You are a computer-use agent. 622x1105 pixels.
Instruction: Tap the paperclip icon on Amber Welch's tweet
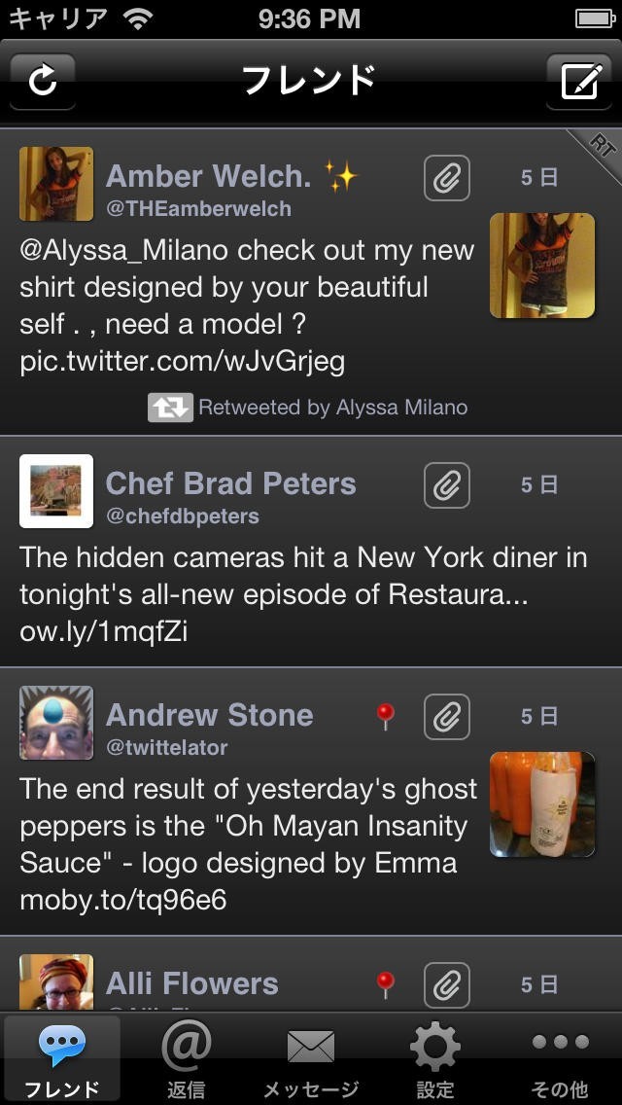(447, 179)
